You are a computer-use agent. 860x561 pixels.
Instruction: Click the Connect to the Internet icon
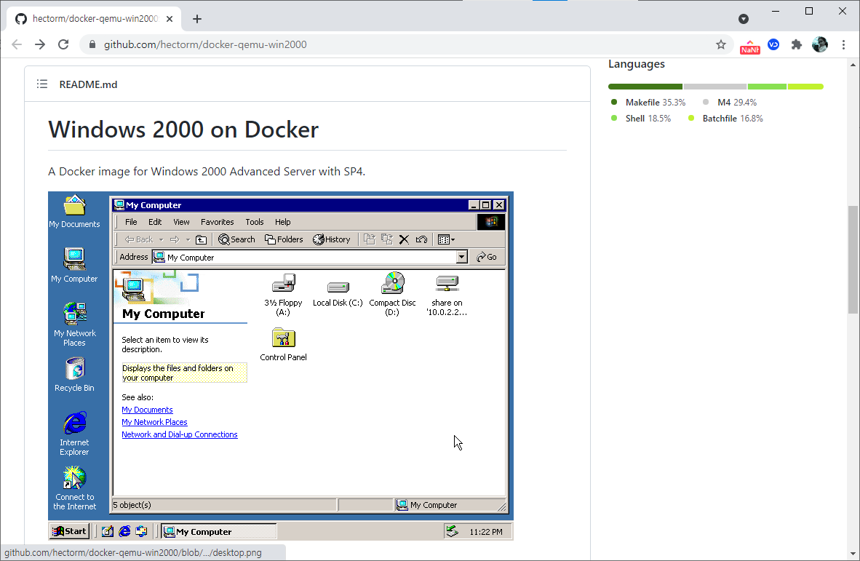point(75,488)
